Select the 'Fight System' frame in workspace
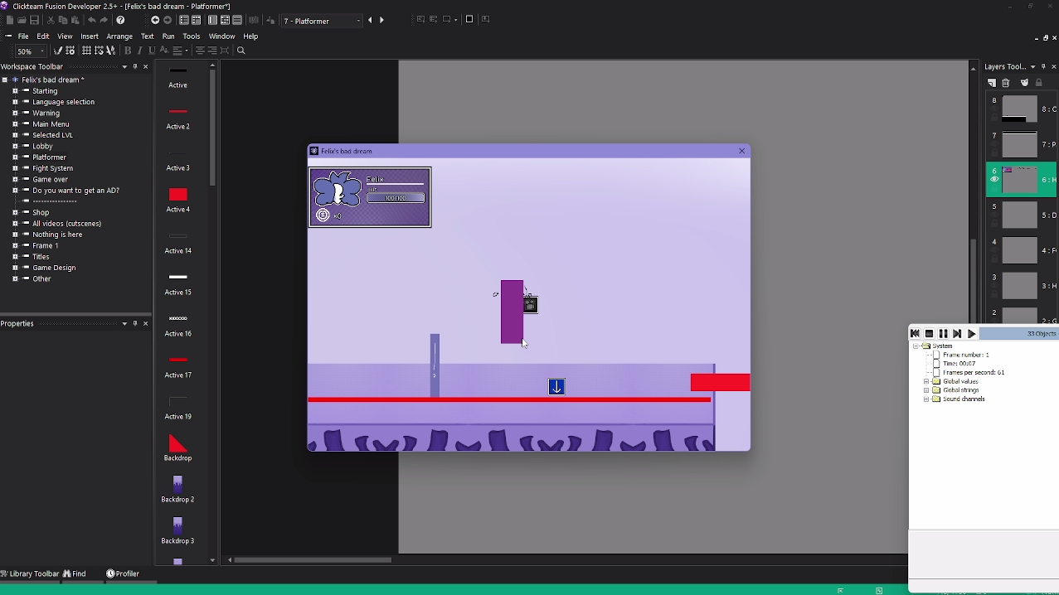 click(x=52, y=168)
